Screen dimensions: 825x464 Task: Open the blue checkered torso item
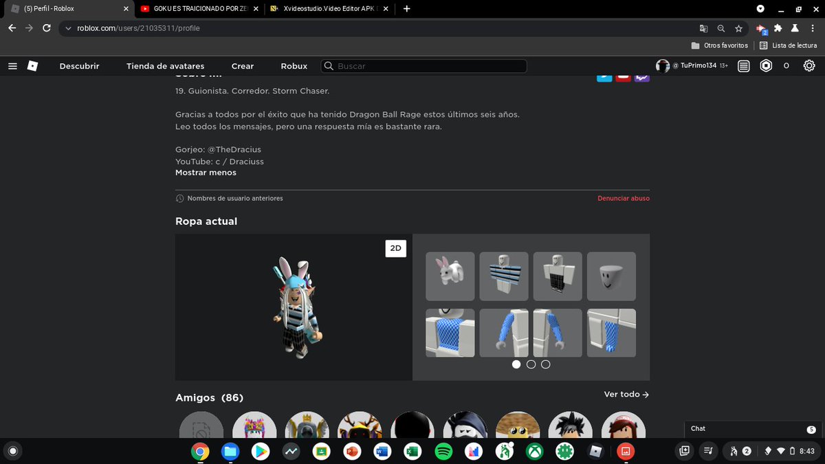(x=450, y=333)
